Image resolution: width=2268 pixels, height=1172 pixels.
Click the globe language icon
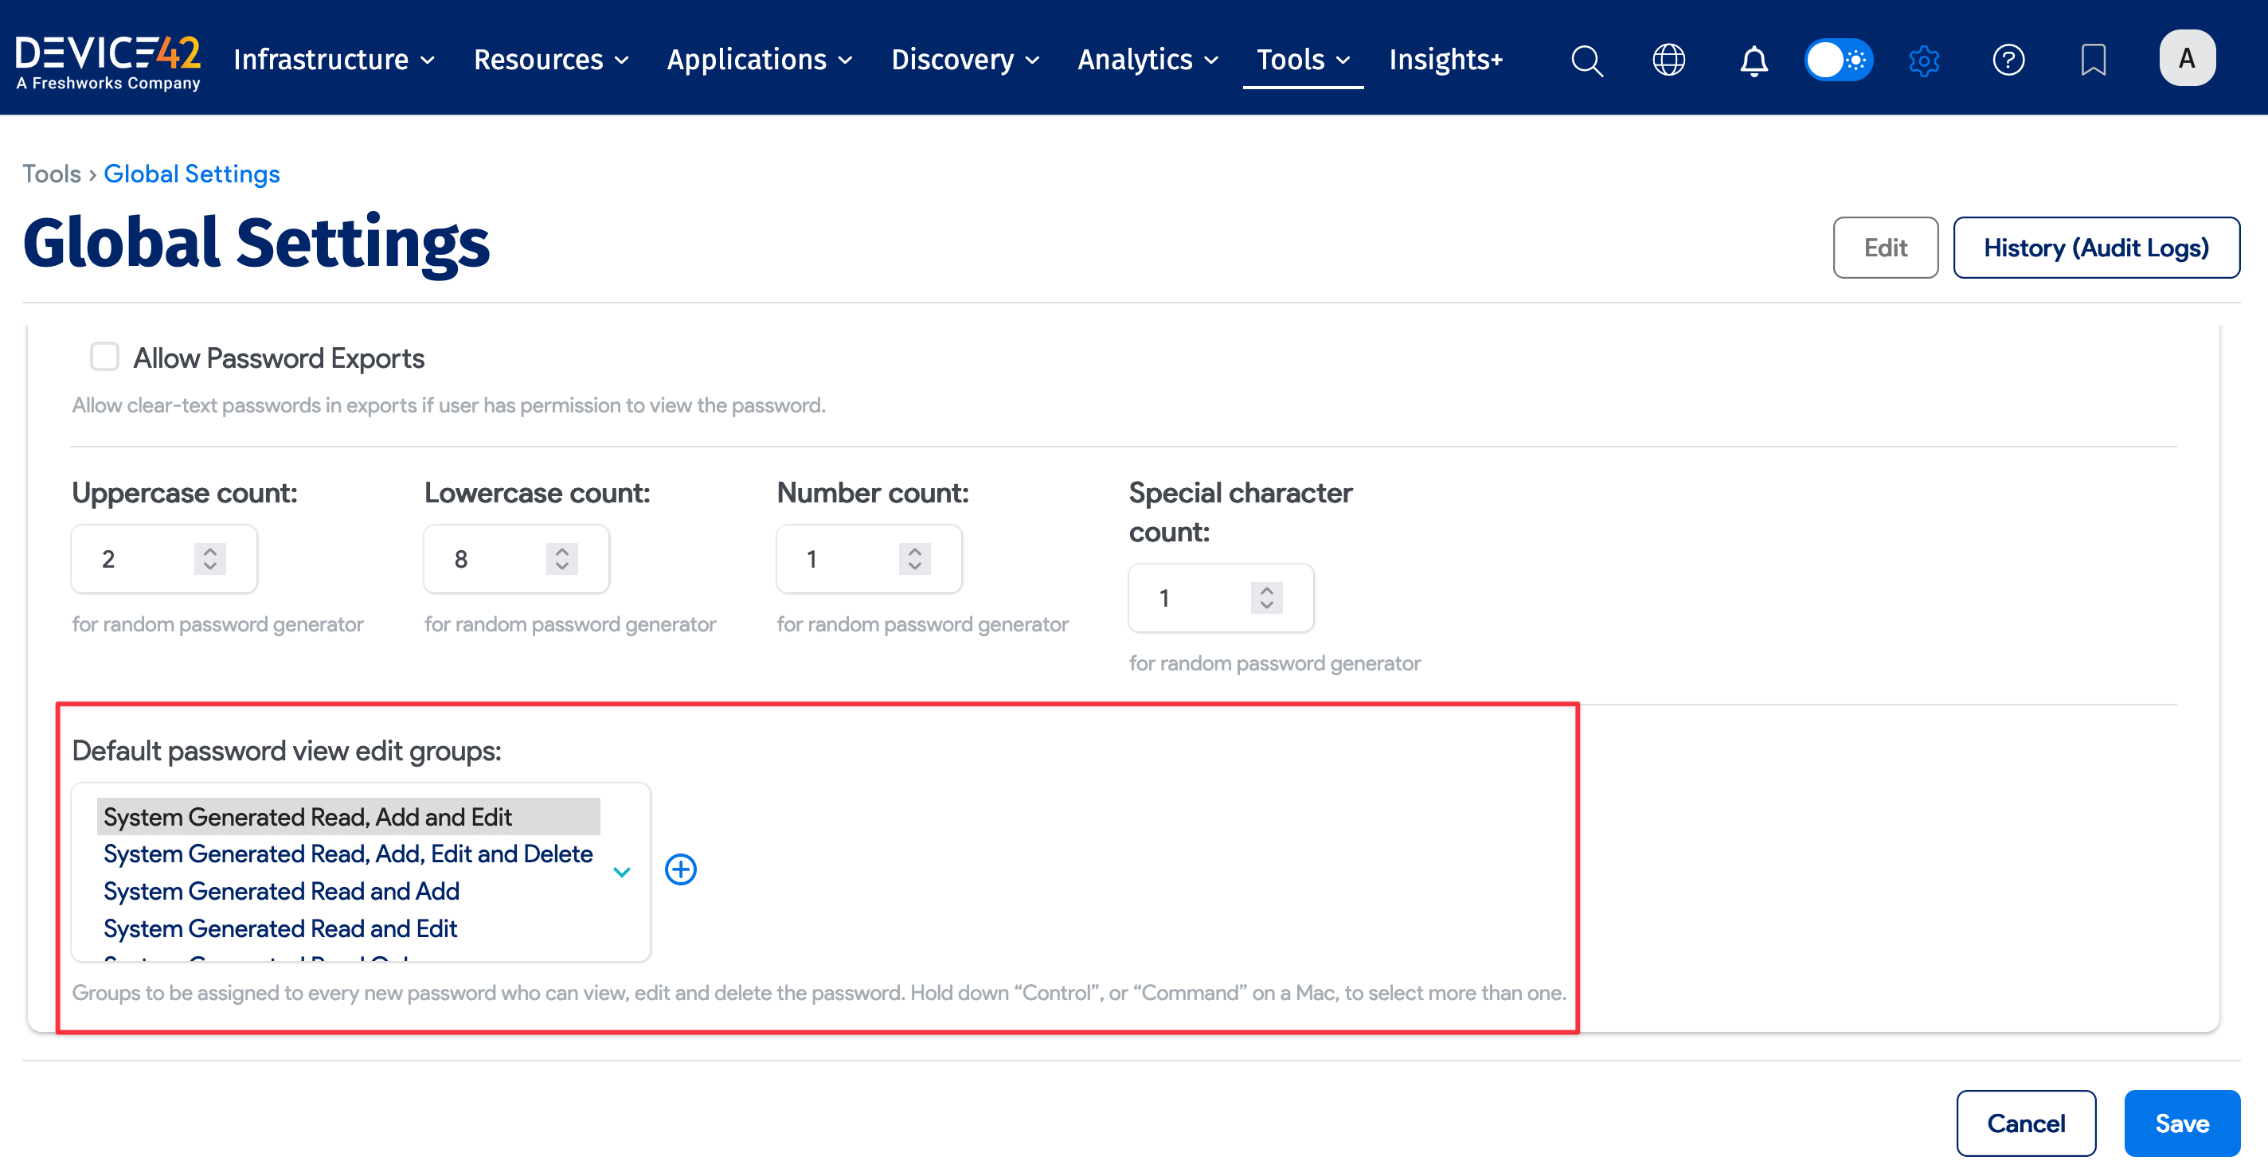1668,60
